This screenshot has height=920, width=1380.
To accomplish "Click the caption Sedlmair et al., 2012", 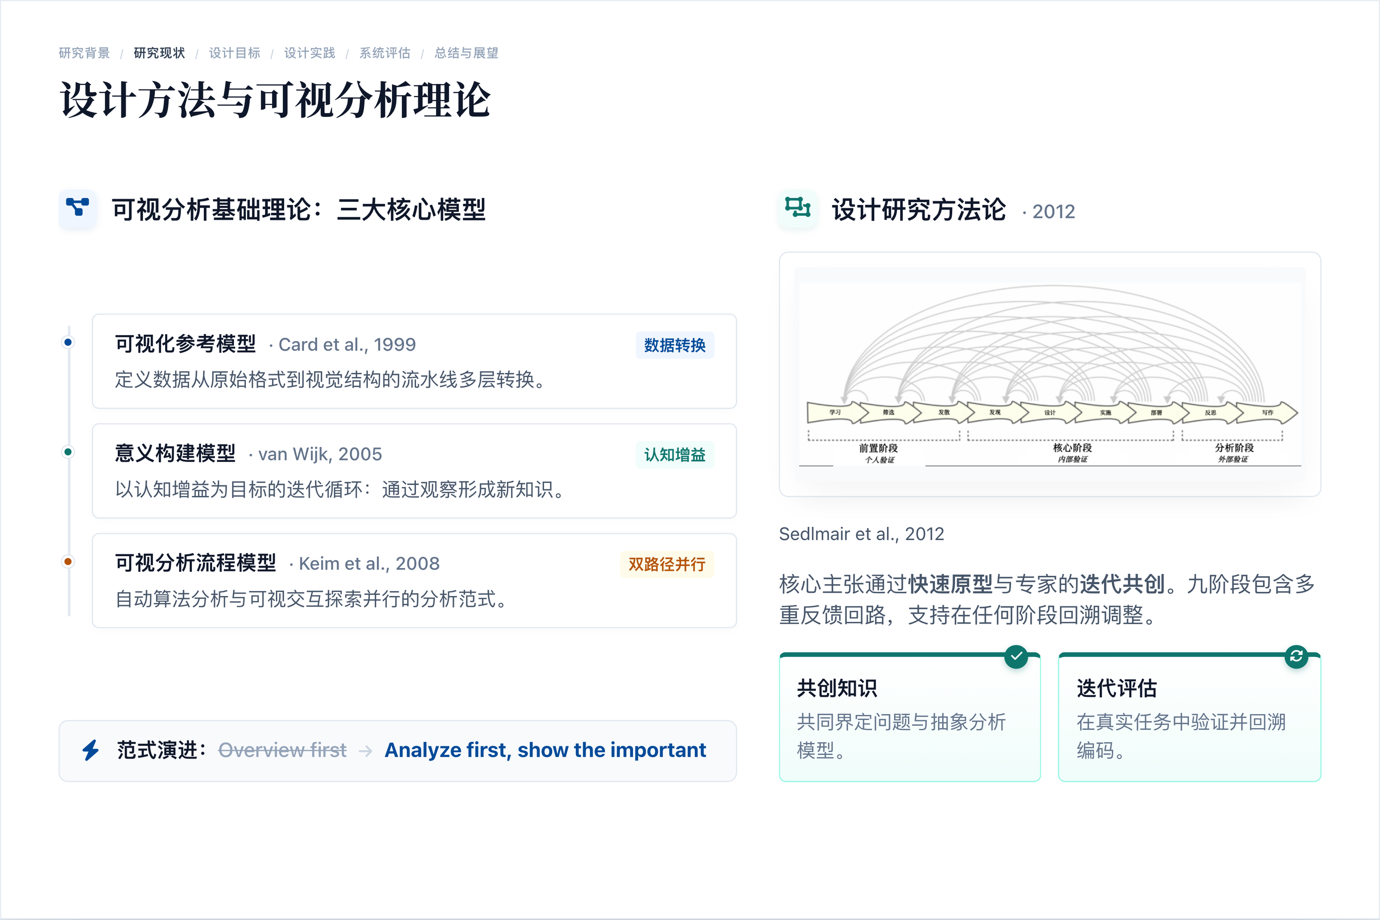I will 862,534.
